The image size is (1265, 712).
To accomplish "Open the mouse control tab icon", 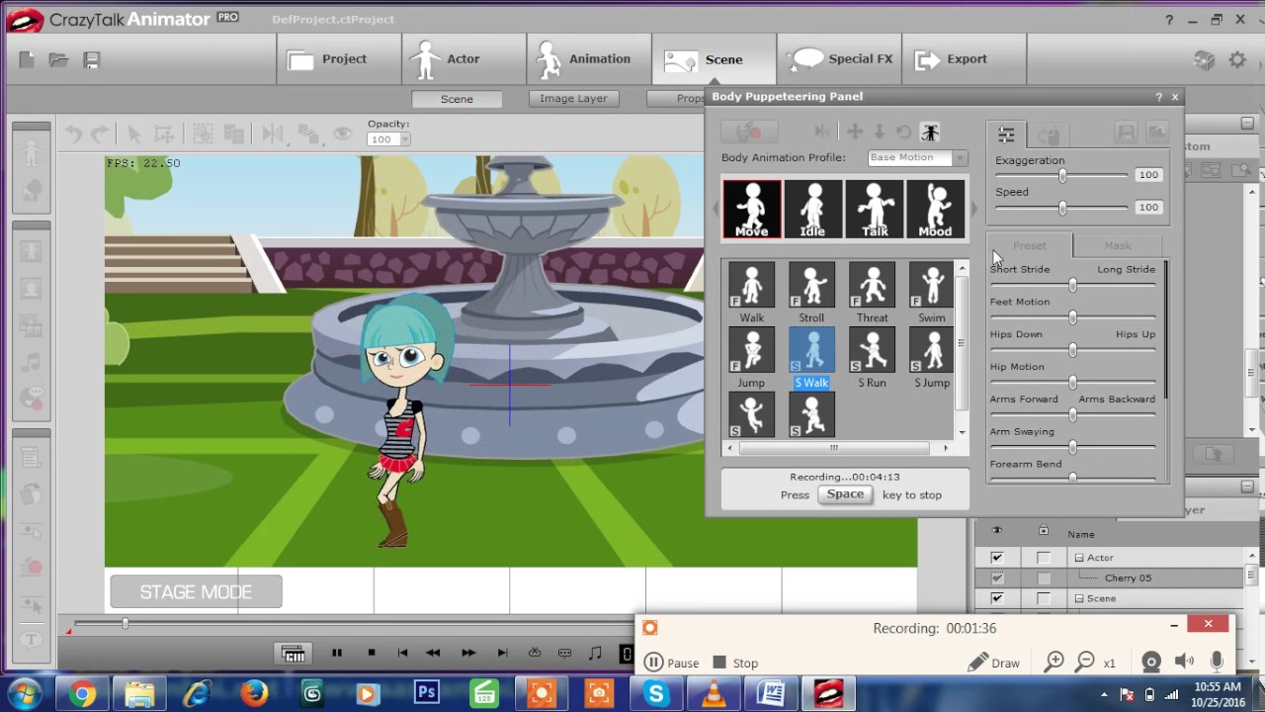I will pos(1049,134).
